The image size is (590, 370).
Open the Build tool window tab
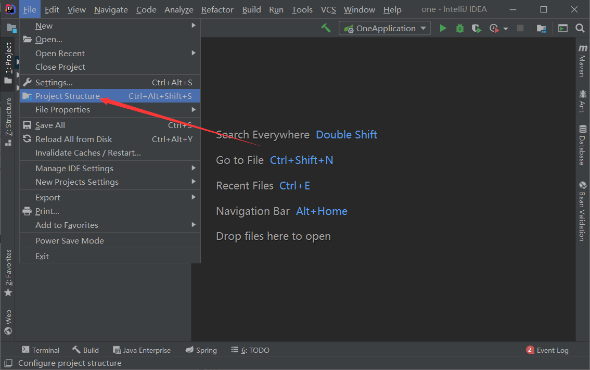click(85, 350)
